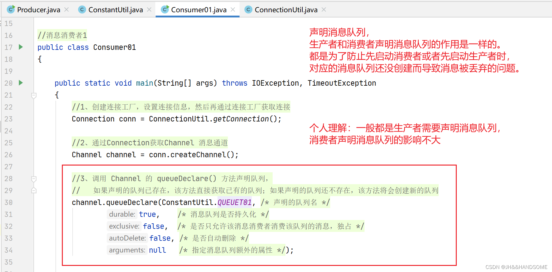Run class Consumer01 via gutter arrow on line 17
The height and width of the screenshot is (272, 552).
21,47
